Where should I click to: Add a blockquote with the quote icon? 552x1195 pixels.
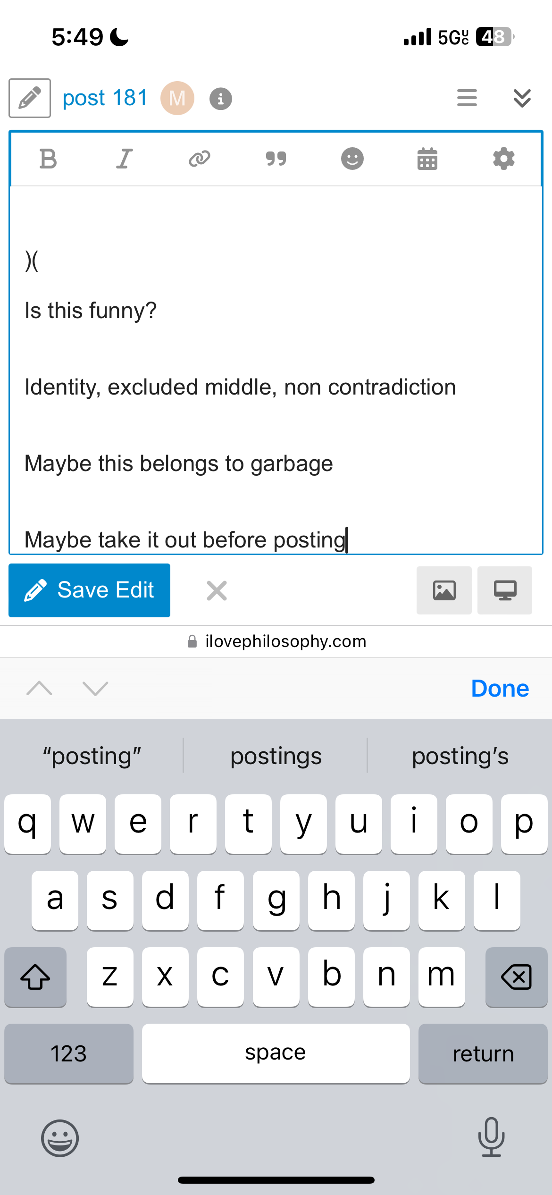[x=276, y=159]
